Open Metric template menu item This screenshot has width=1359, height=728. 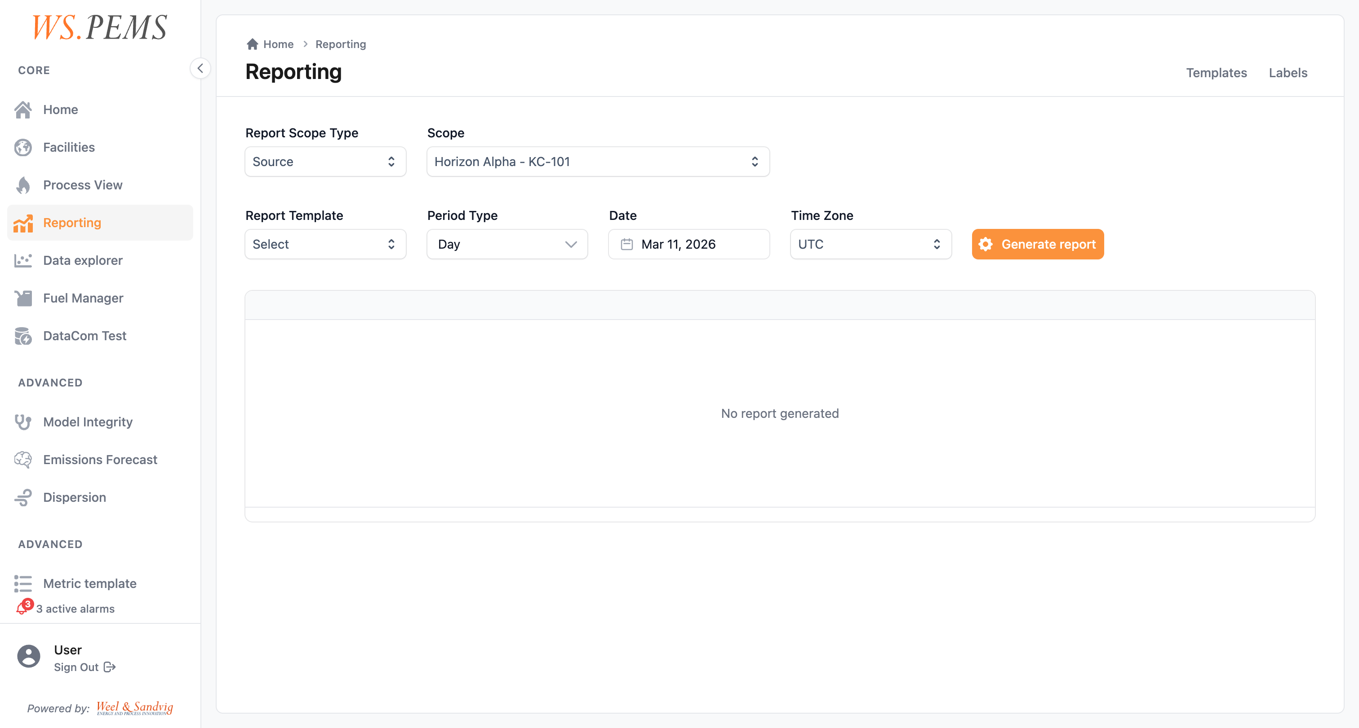coord(100,583)
